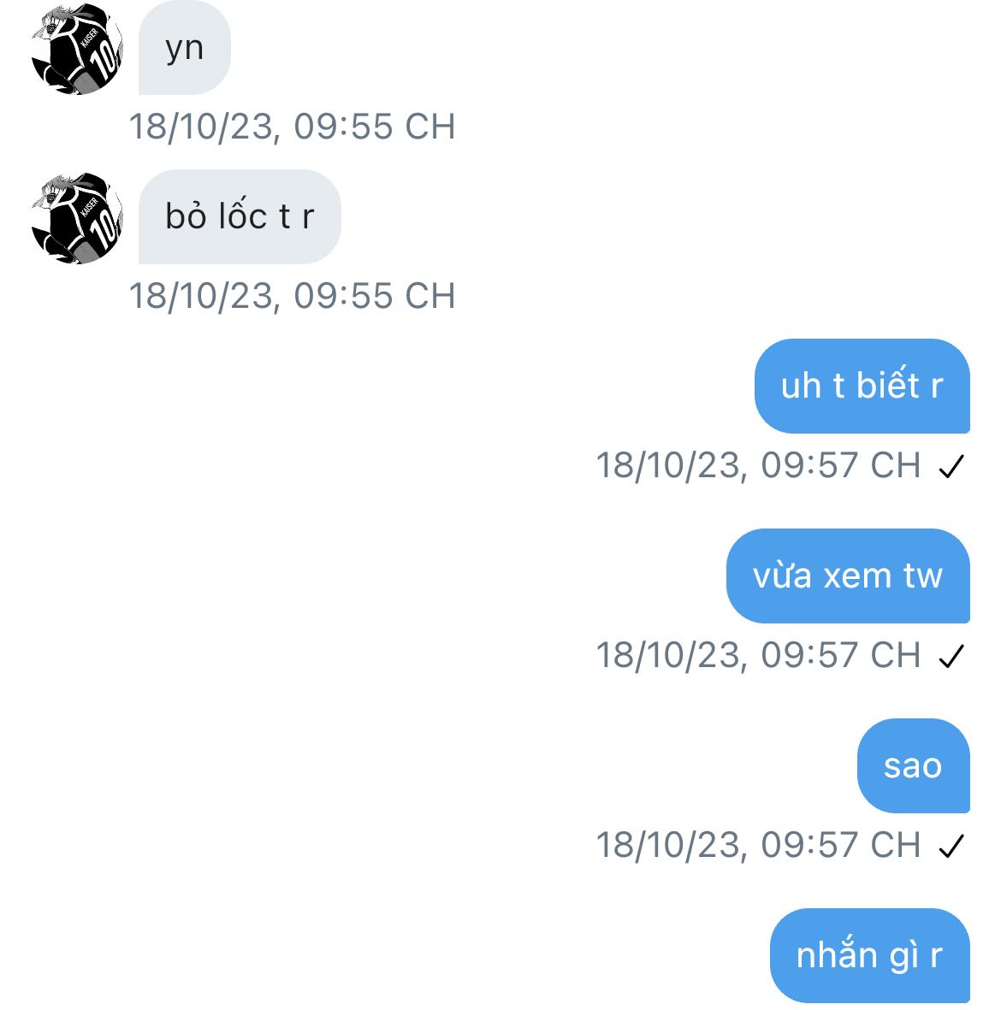Click 09:57 CH timestamp under "uh t biết r"
The height and width of the screenshot is (1010, 1001).
(758, 466)
